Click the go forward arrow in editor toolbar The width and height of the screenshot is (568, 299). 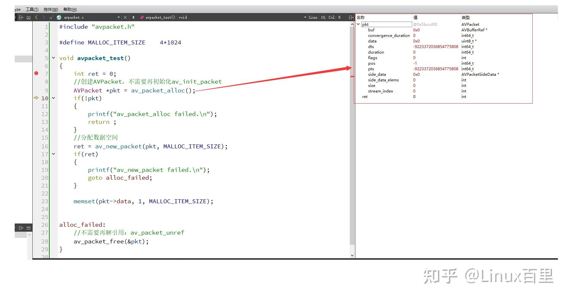click(x=43, y=17)
